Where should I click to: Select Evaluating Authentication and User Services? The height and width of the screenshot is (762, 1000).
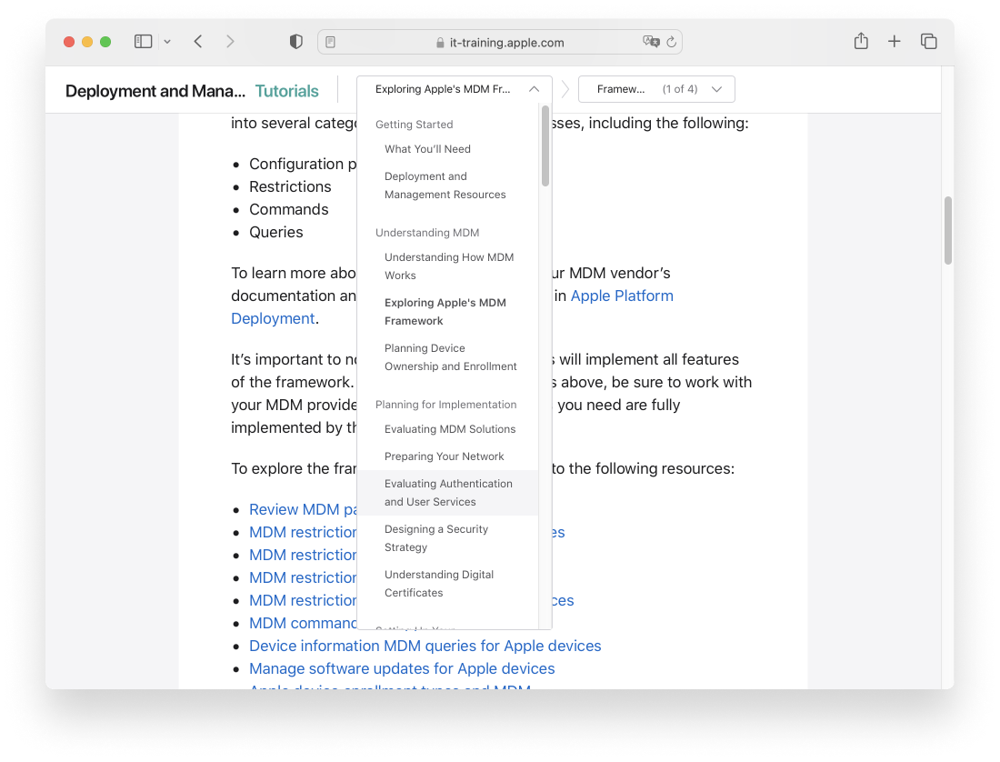(x=448, y=492)
